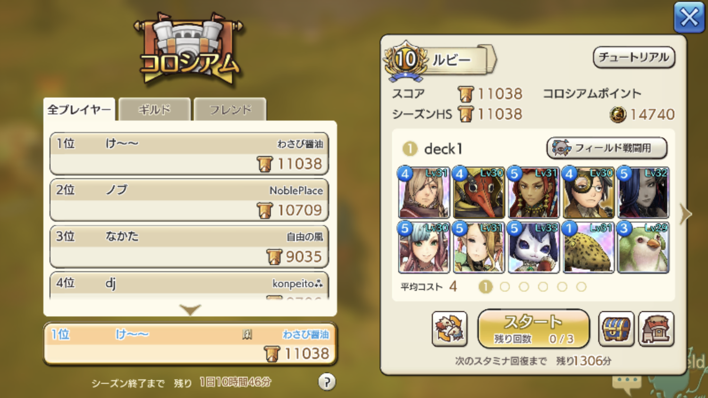Select the last deck page dot
The image size is (708, 398).
pos(581,287)
